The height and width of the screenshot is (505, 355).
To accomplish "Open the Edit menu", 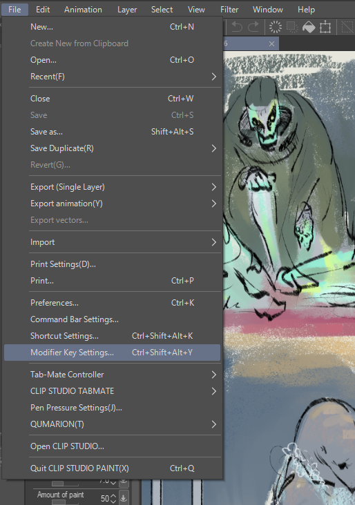I will click(43, 10).
